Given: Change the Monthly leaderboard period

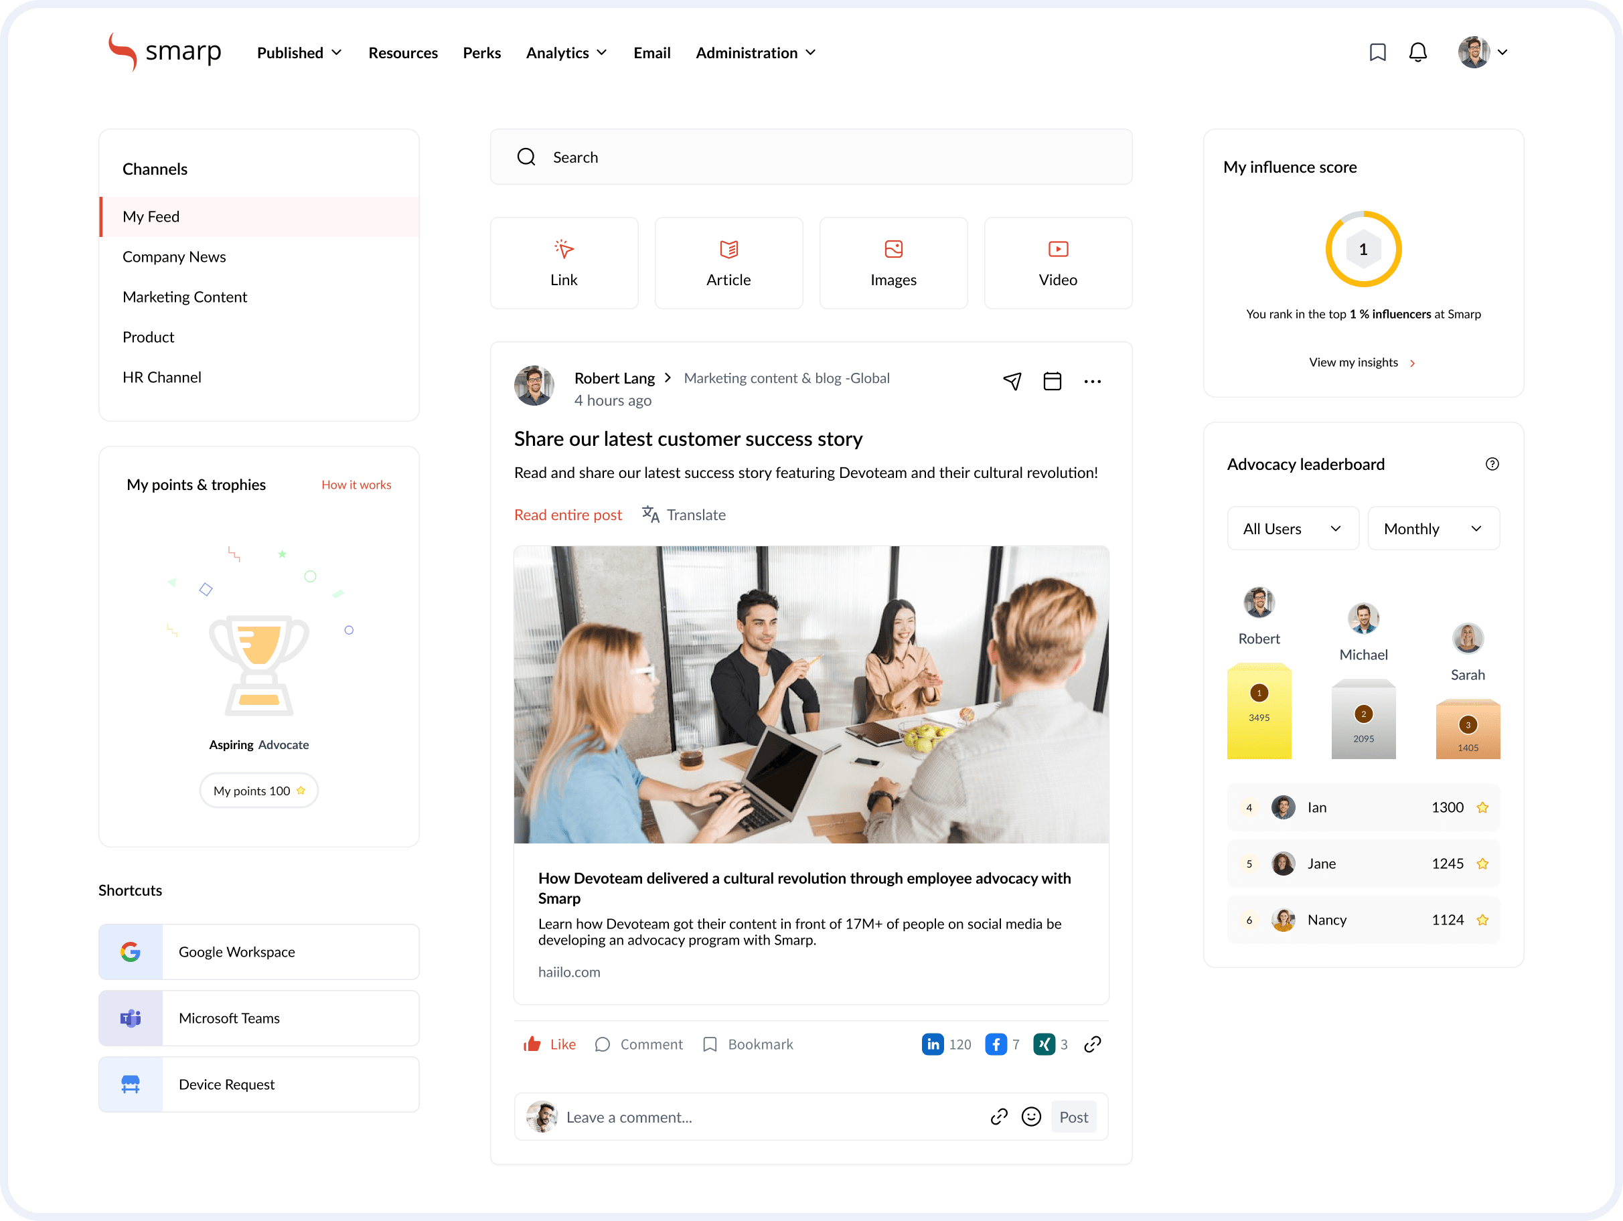Looking at the screenshot, I should 1433,527.
